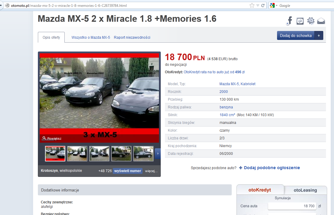Advance thumbnails with the next arrow
This screenshot has width=334, height=215.
(158, 154)
